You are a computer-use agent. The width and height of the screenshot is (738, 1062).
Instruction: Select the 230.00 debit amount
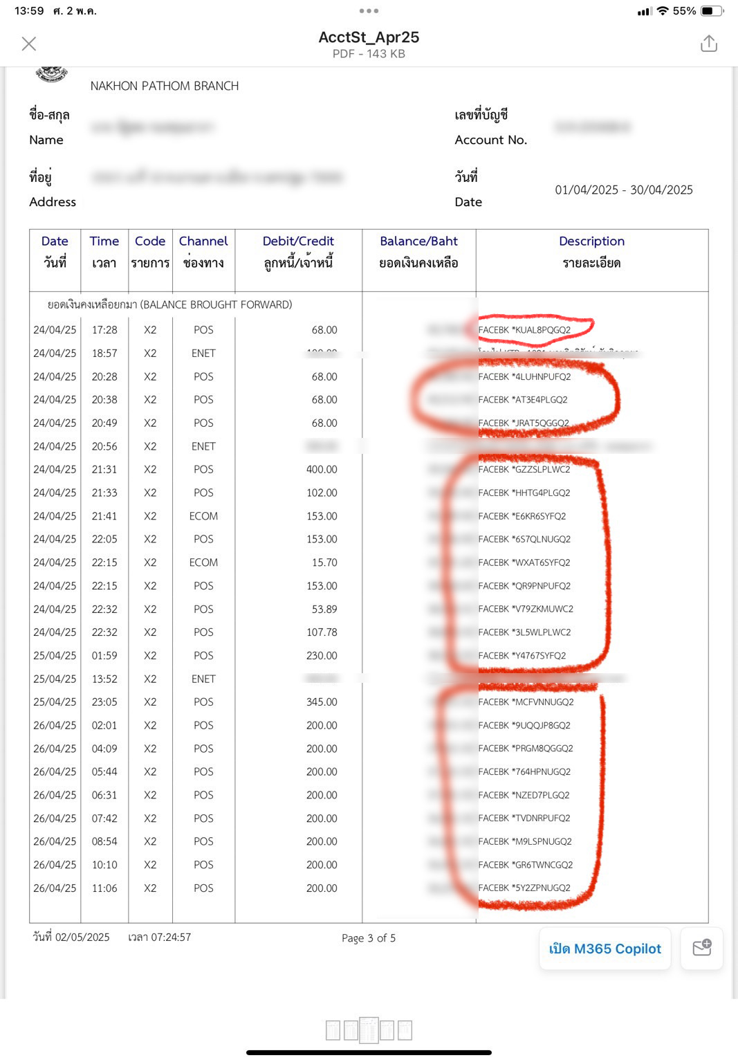pos(322,655)
